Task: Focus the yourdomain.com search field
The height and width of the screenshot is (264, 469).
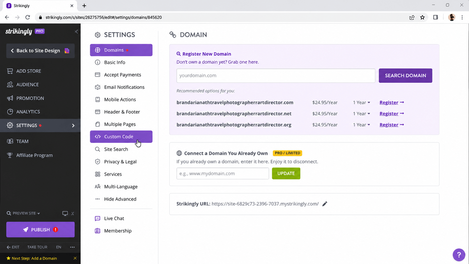Action: coord(276,75)
